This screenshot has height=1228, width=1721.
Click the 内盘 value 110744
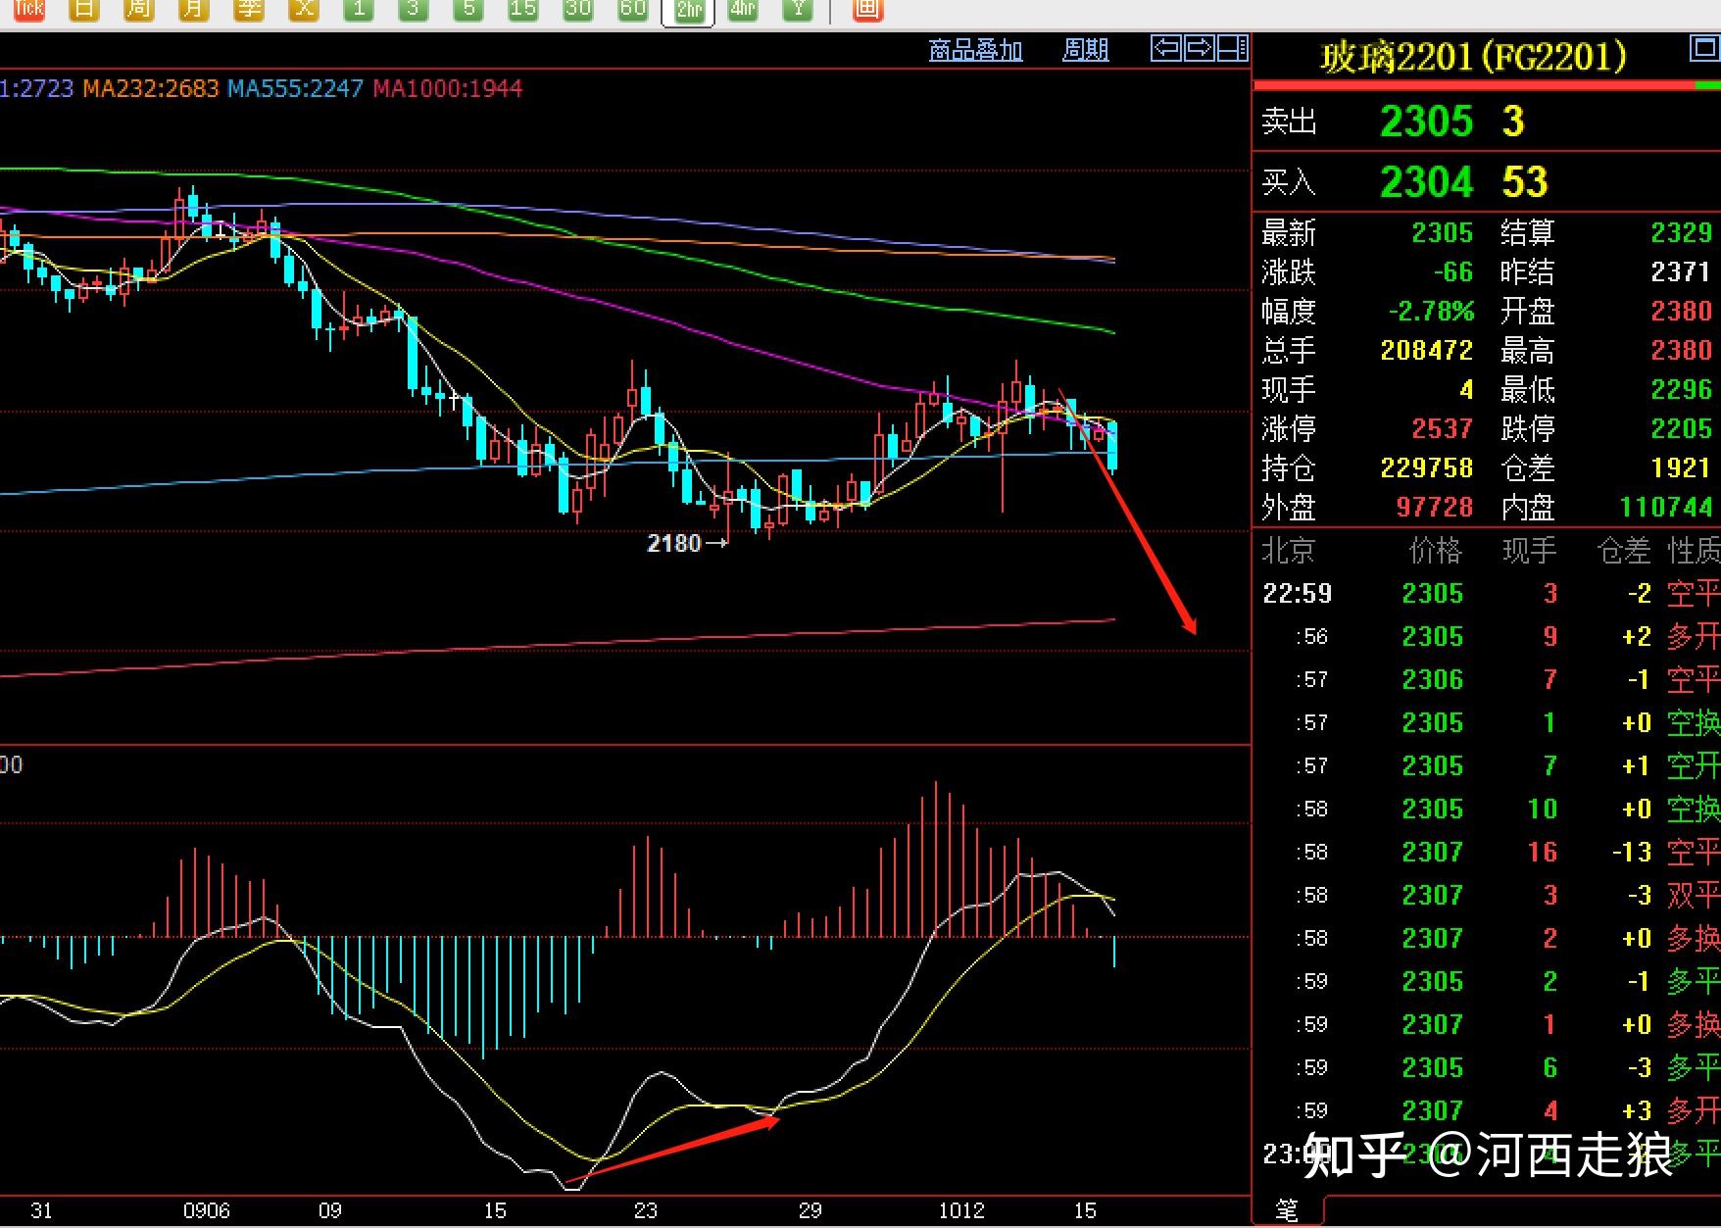click(1666, 508)
